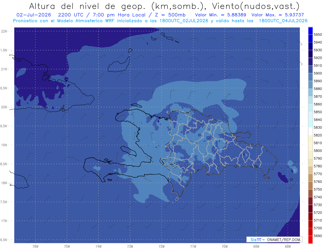Click the bright blue swatch above 5950
Viewport: 323px width, 250px height.
(x=310, y=30)
